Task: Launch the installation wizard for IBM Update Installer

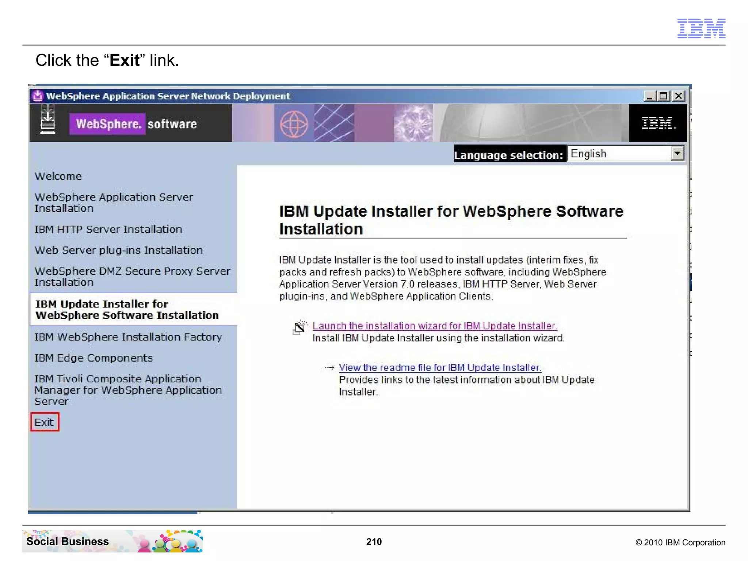Action: [435, 326]
